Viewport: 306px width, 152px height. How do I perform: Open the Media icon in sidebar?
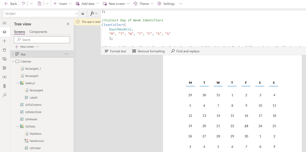coord(4,59)
